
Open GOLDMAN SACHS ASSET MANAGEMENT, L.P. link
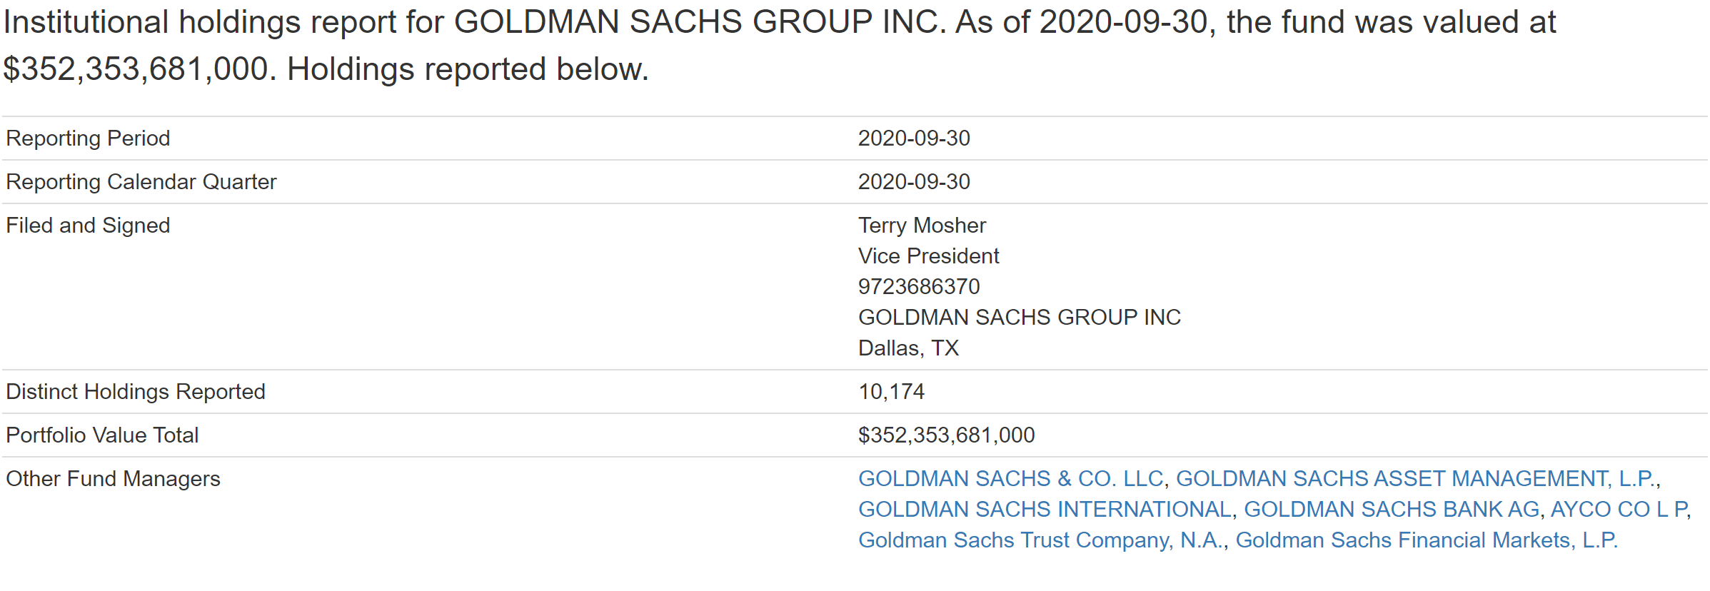tap(1416, 479)
